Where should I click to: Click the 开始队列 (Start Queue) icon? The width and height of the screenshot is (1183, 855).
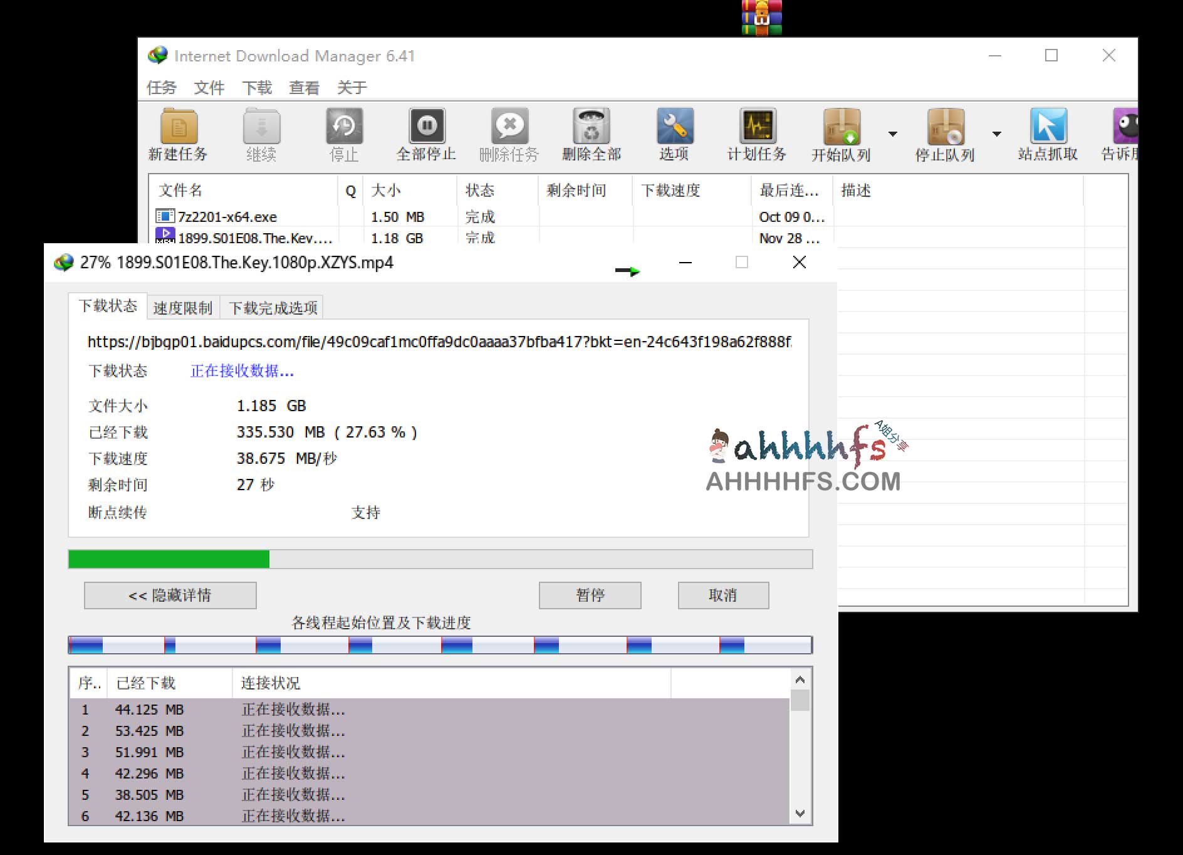click(x=841, y=134)
